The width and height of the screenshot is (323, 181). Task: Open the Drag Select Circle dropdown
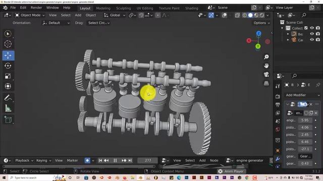(x=99, y=23)
